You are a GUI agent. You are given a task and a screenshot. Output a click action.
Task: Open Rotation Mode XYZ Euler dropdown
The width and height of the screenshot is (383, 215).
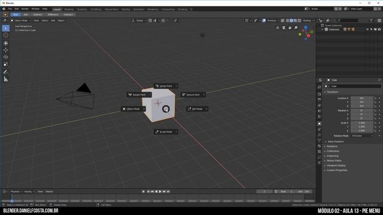[x=362, y=136]
